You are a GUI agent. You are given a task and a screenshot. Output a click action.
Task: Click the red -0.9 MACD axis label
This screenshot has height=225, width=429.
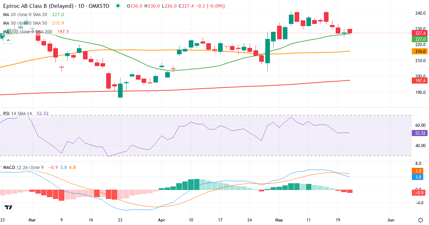tap(419, 193)
